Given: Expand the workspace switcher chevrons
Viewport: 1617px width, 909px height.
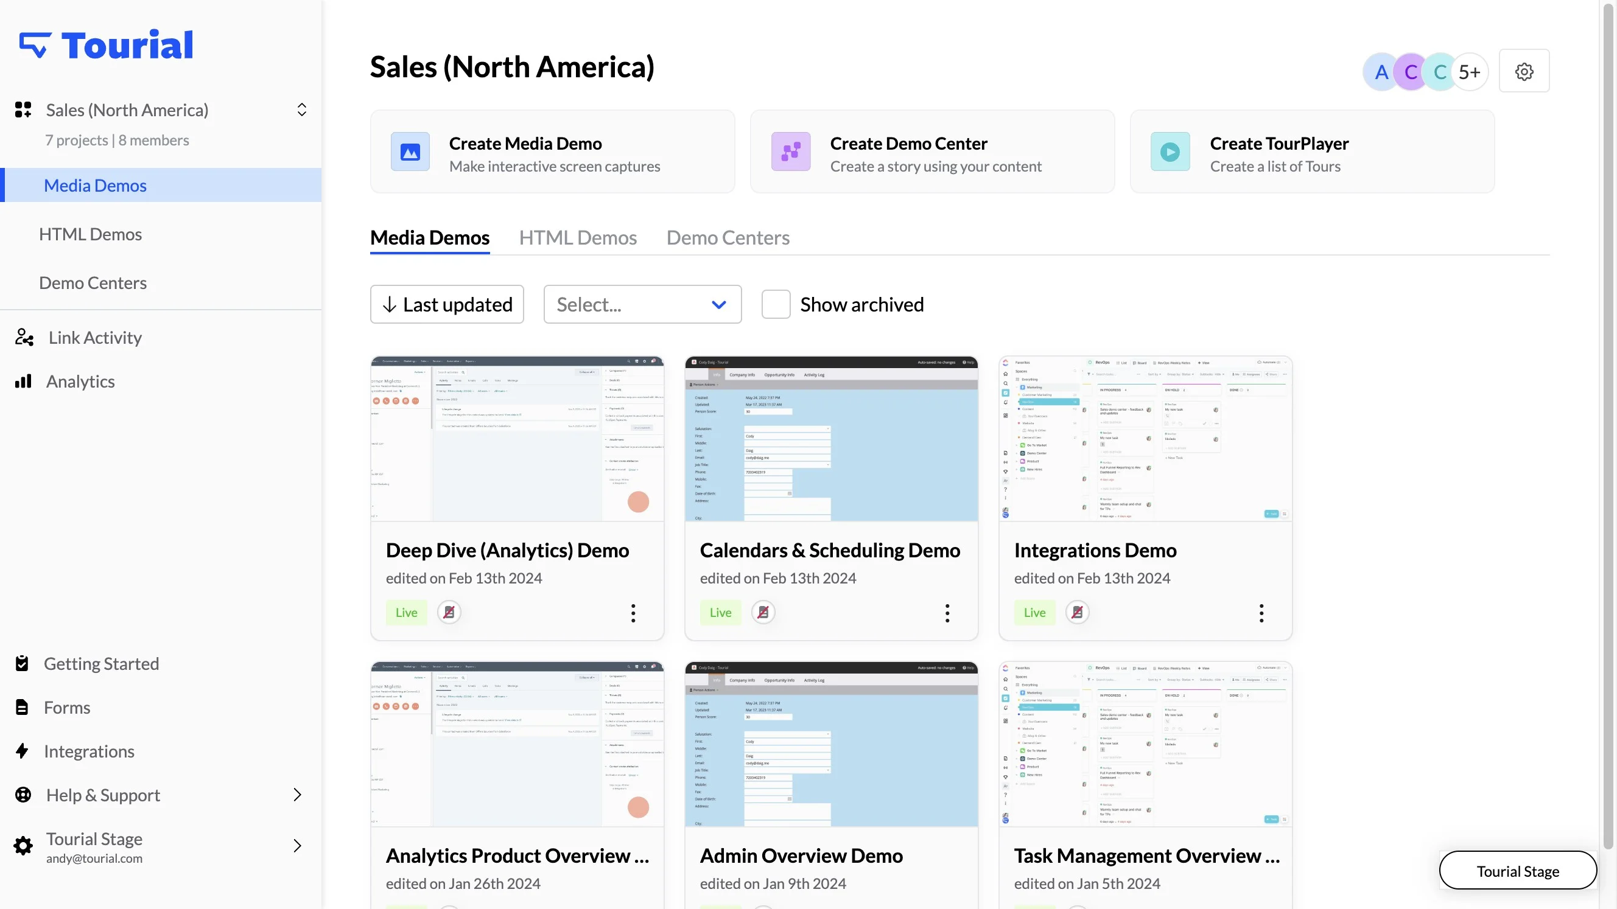Looking at the screenshot, I should tap(302, 110).
